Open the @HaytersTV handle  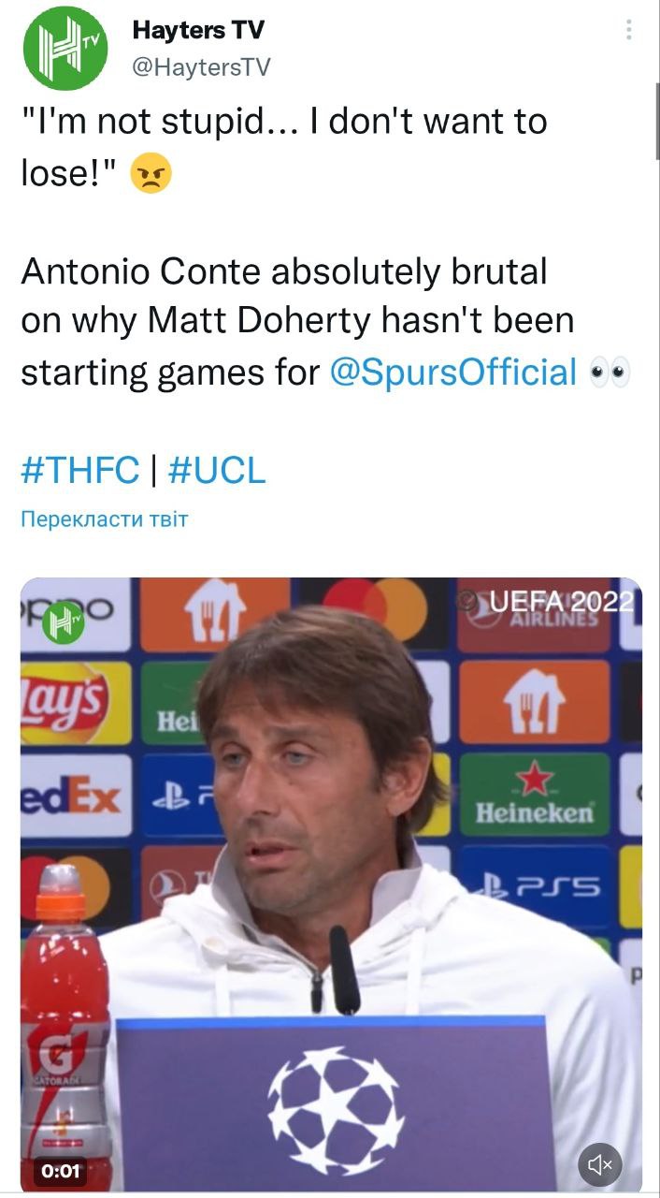coord(202,66)
